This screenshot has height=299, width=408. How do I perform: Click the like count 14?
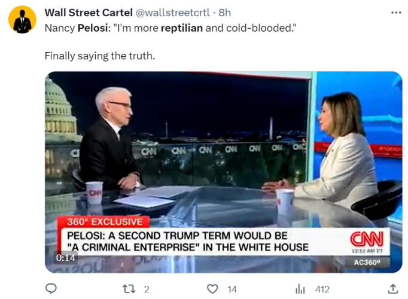(232, 289)
